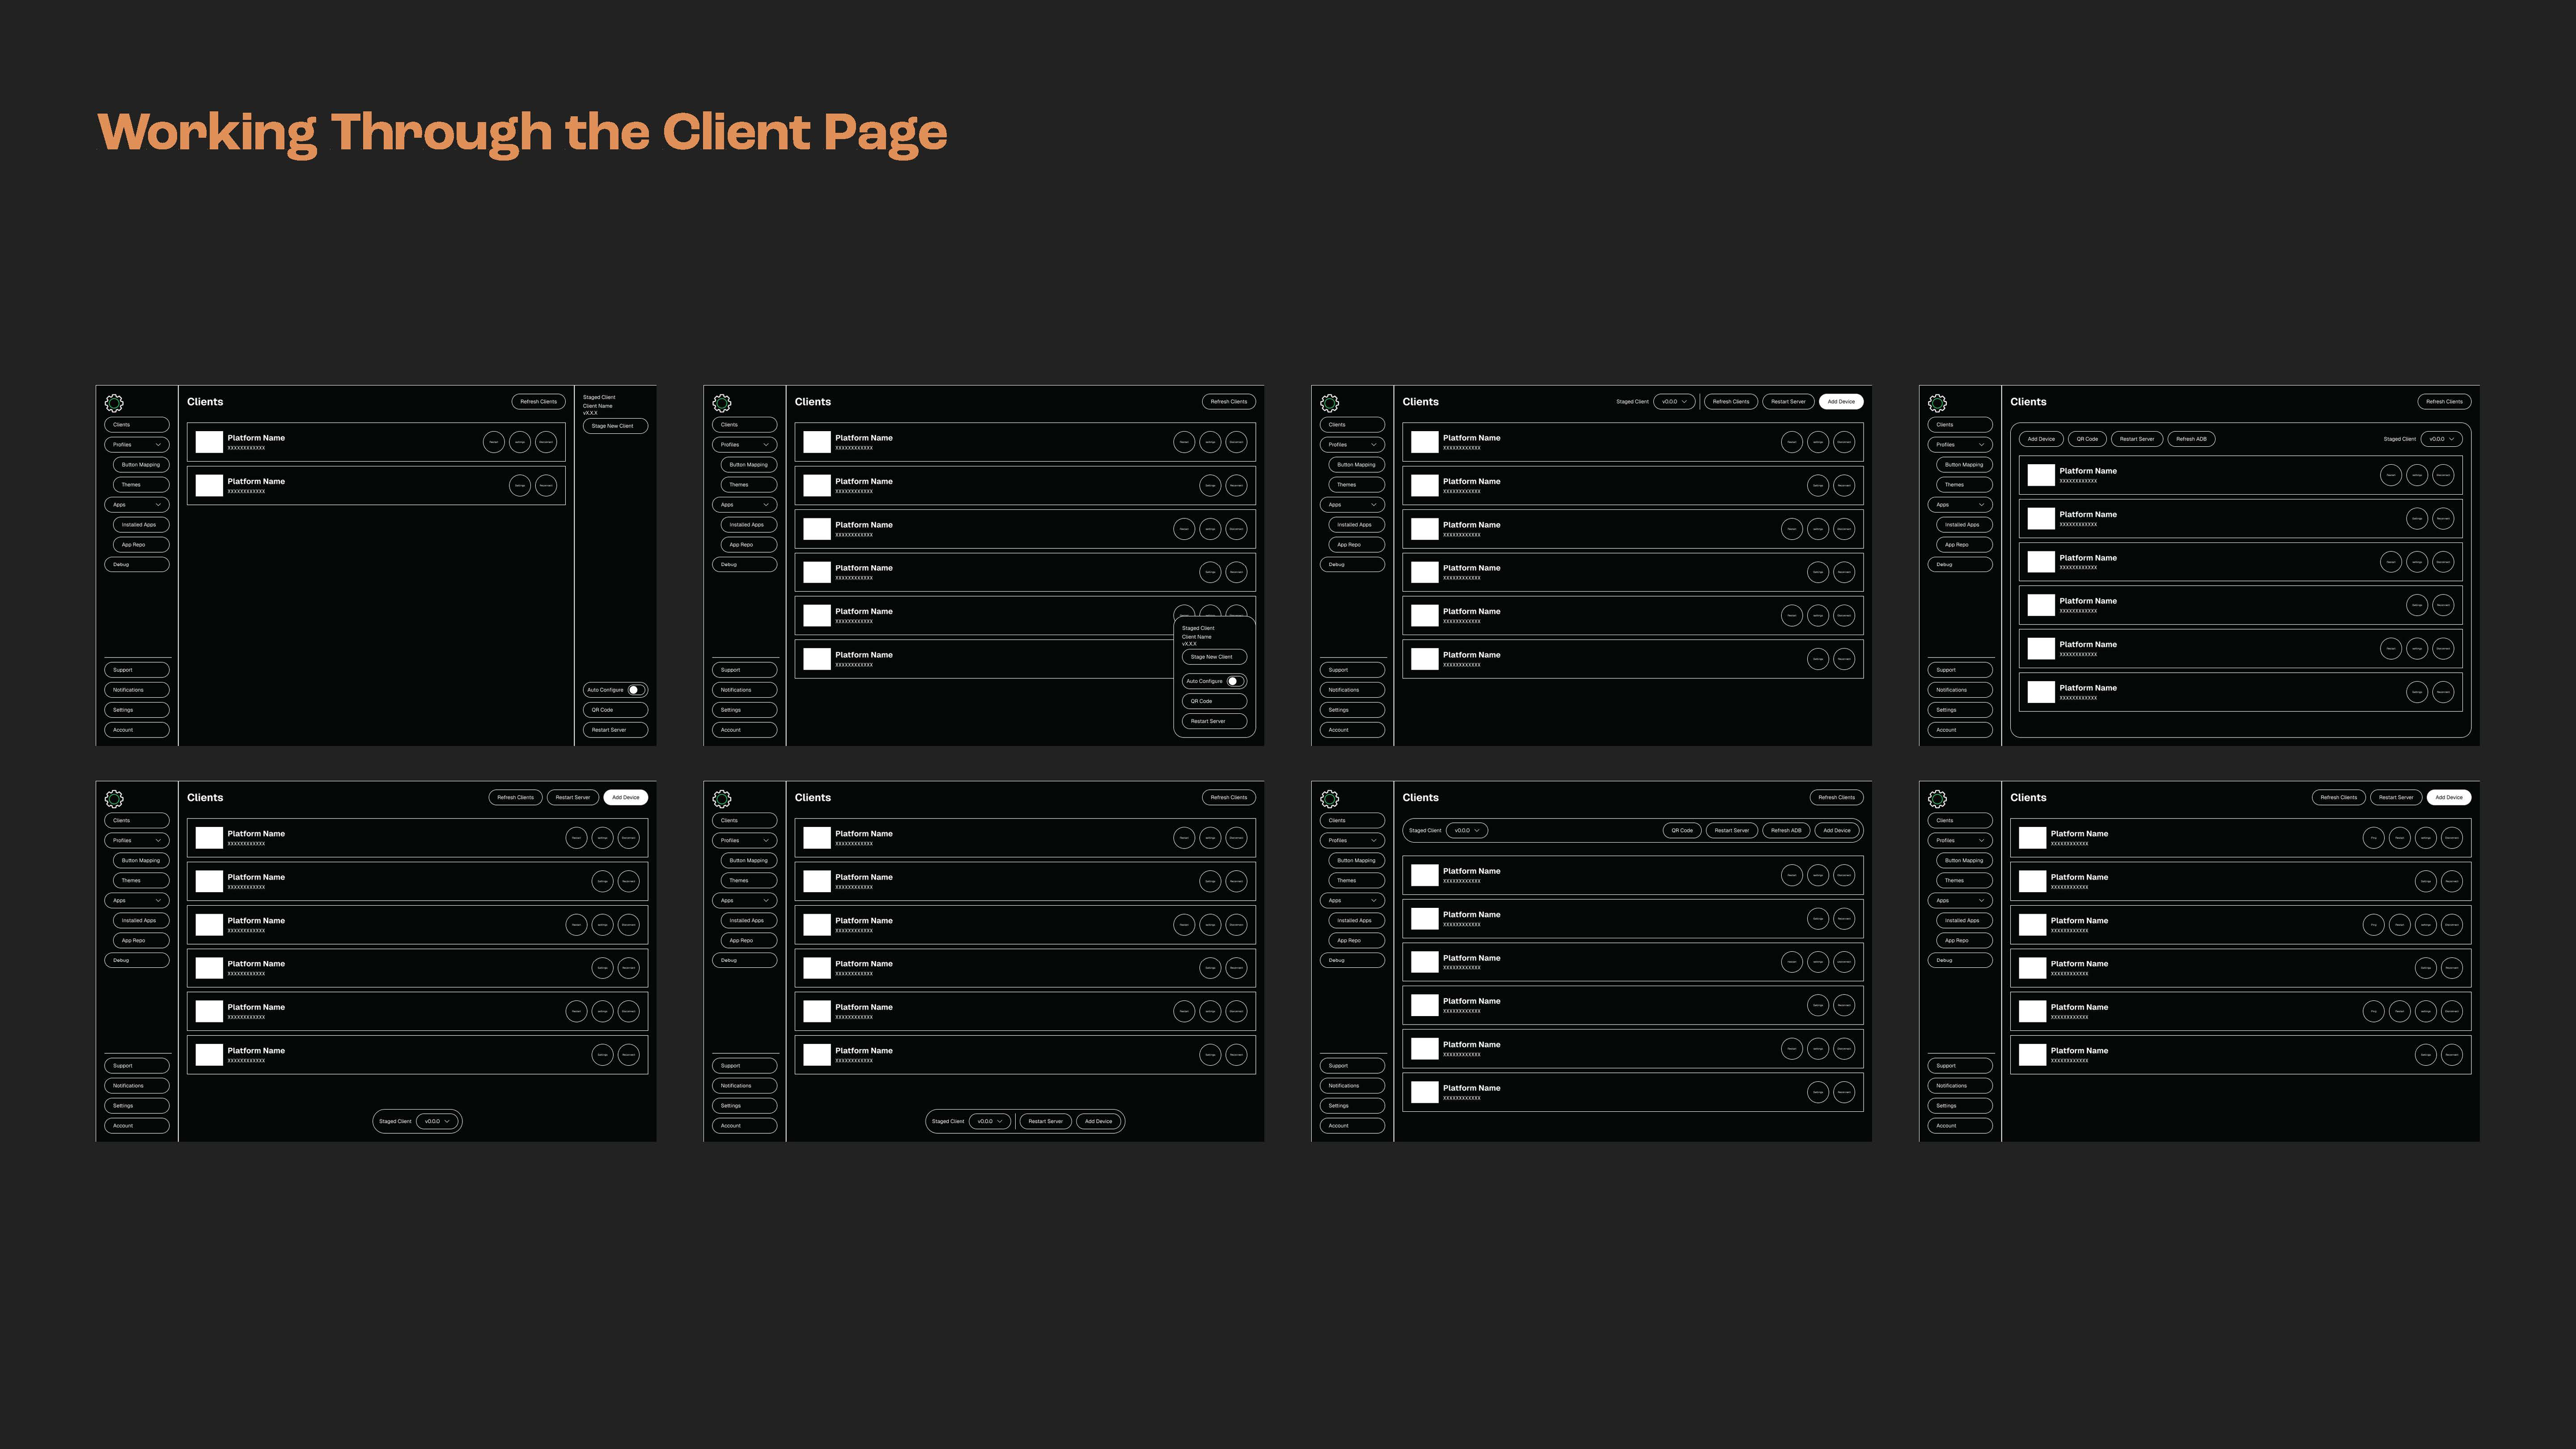Toggle Auto Configure inside the floating popup card
Screen dimensions: 2576x1449
click(x=1235, y=681)
